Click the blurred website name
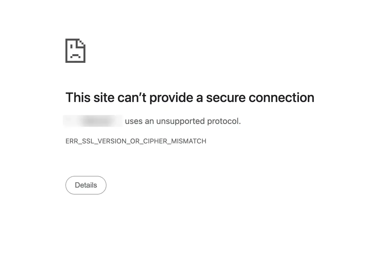Image resolution: width=381 pixels, height=254 pixels. [93, 121]
